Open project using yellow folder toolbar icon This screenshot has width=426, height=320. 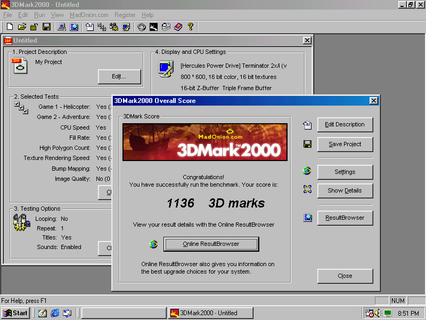coord(22,27)
